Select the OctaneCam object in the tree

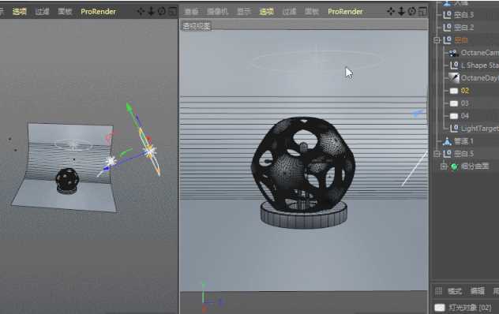pos(479,53)
